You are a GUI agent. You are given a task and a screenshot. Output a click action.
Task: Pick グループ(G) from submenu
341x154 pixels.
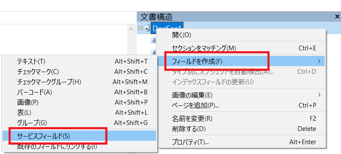(x=80, y=123)
